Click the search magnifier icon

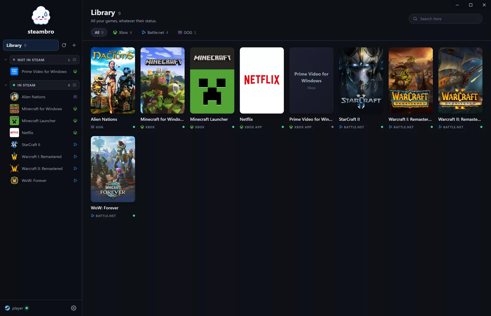[415, 19]
